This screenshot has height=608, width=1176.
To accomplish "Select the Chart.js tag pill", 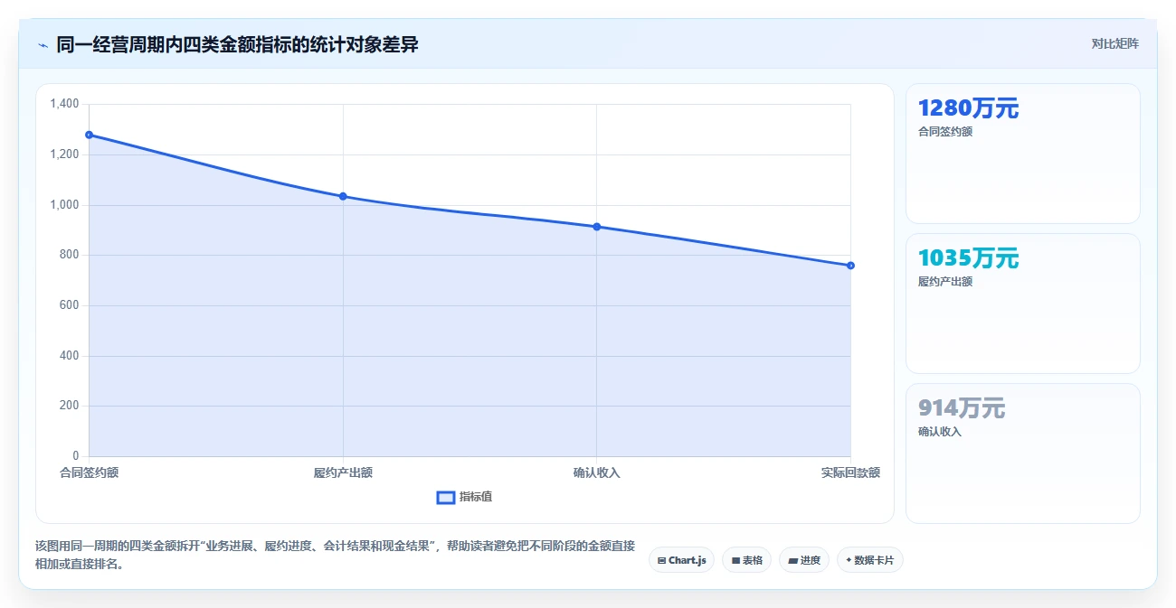I will point(681,560).
